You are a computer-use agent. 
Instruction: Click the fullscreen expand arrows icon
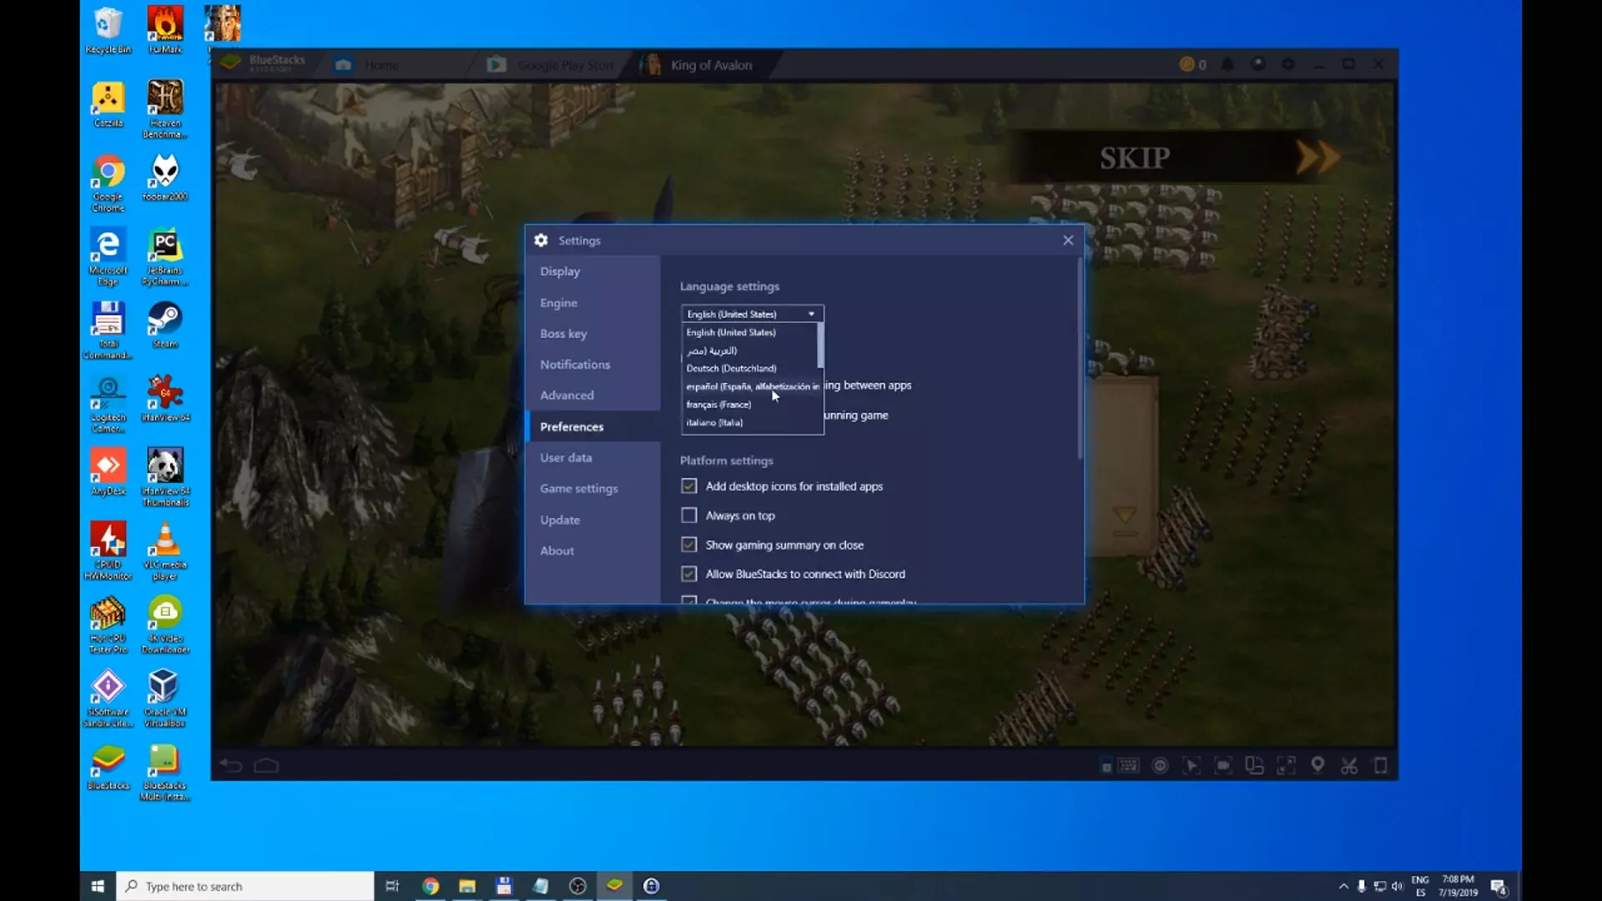coord(1286,765)
